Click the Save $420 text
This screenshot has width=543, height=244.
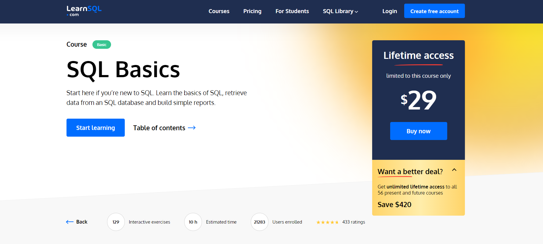tap(394, 205)
